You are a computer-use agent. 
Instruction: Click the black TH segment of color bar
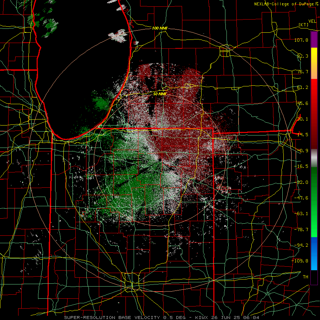[x=314, y=277]
